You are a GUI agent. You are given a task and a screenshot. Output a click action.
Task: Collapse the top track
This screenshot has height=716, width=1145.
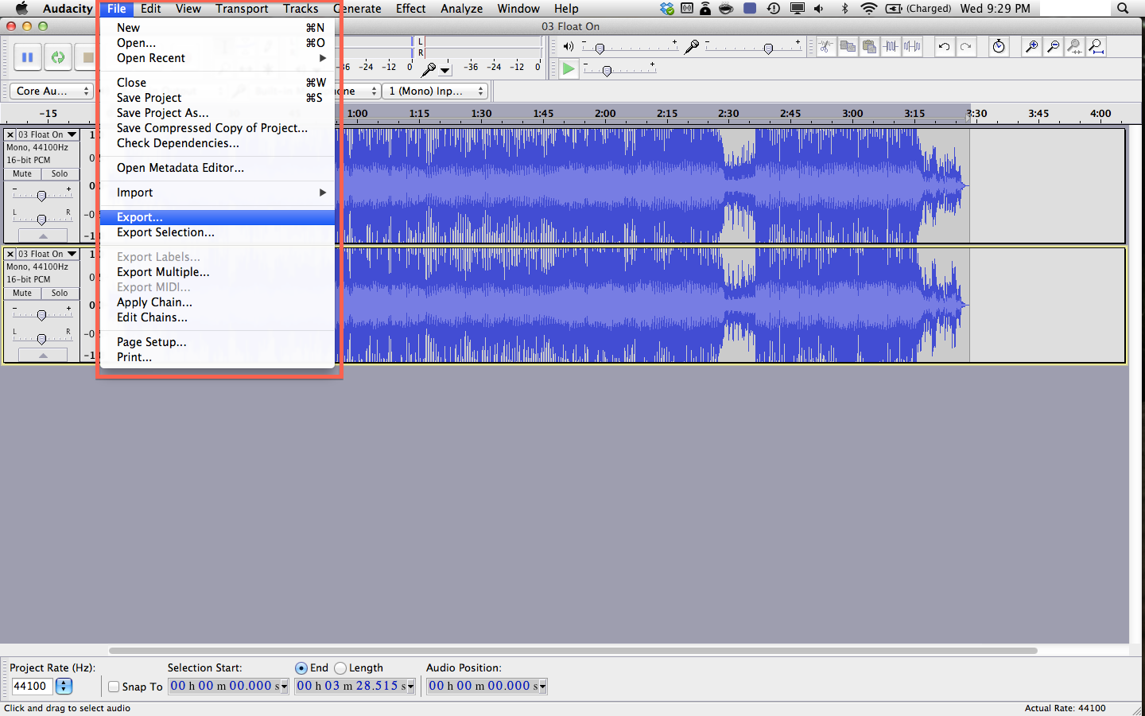tap(43, 236)
